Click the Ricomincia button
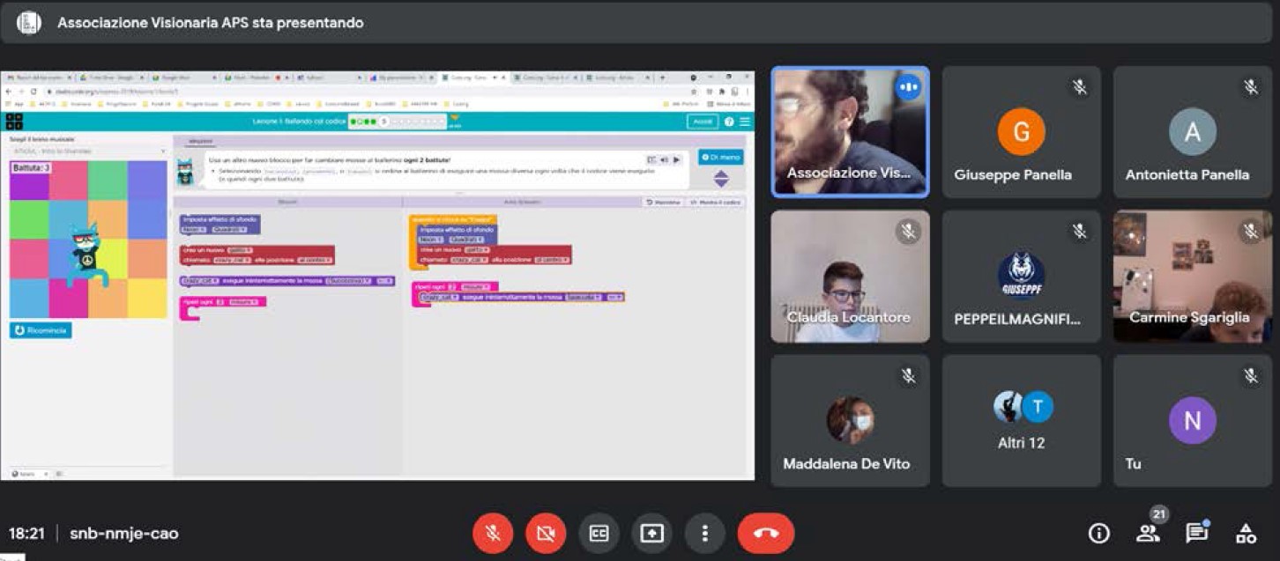Screen dimensions: 1280x561 point(41,330)
